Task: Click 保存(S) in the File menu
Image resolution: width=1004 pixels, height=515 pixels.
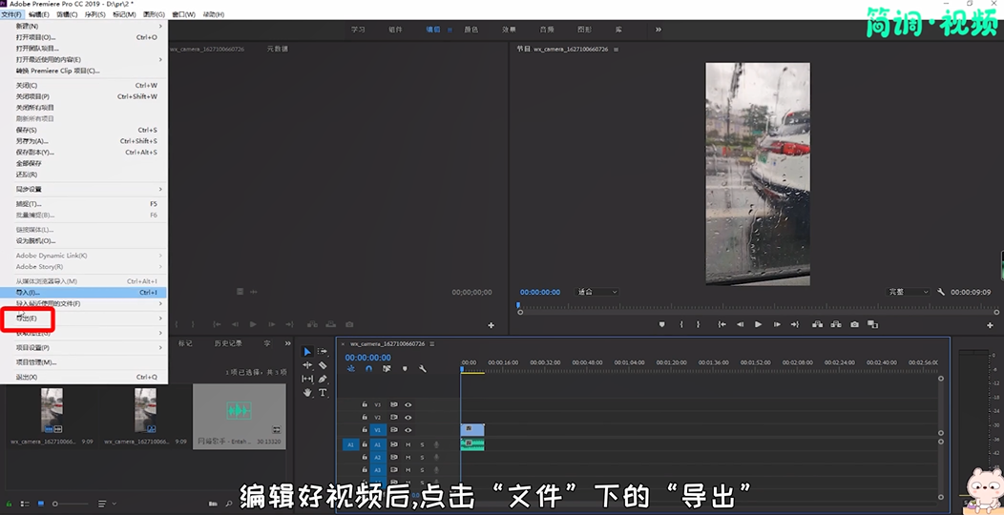Action: [x=27, y=130]
